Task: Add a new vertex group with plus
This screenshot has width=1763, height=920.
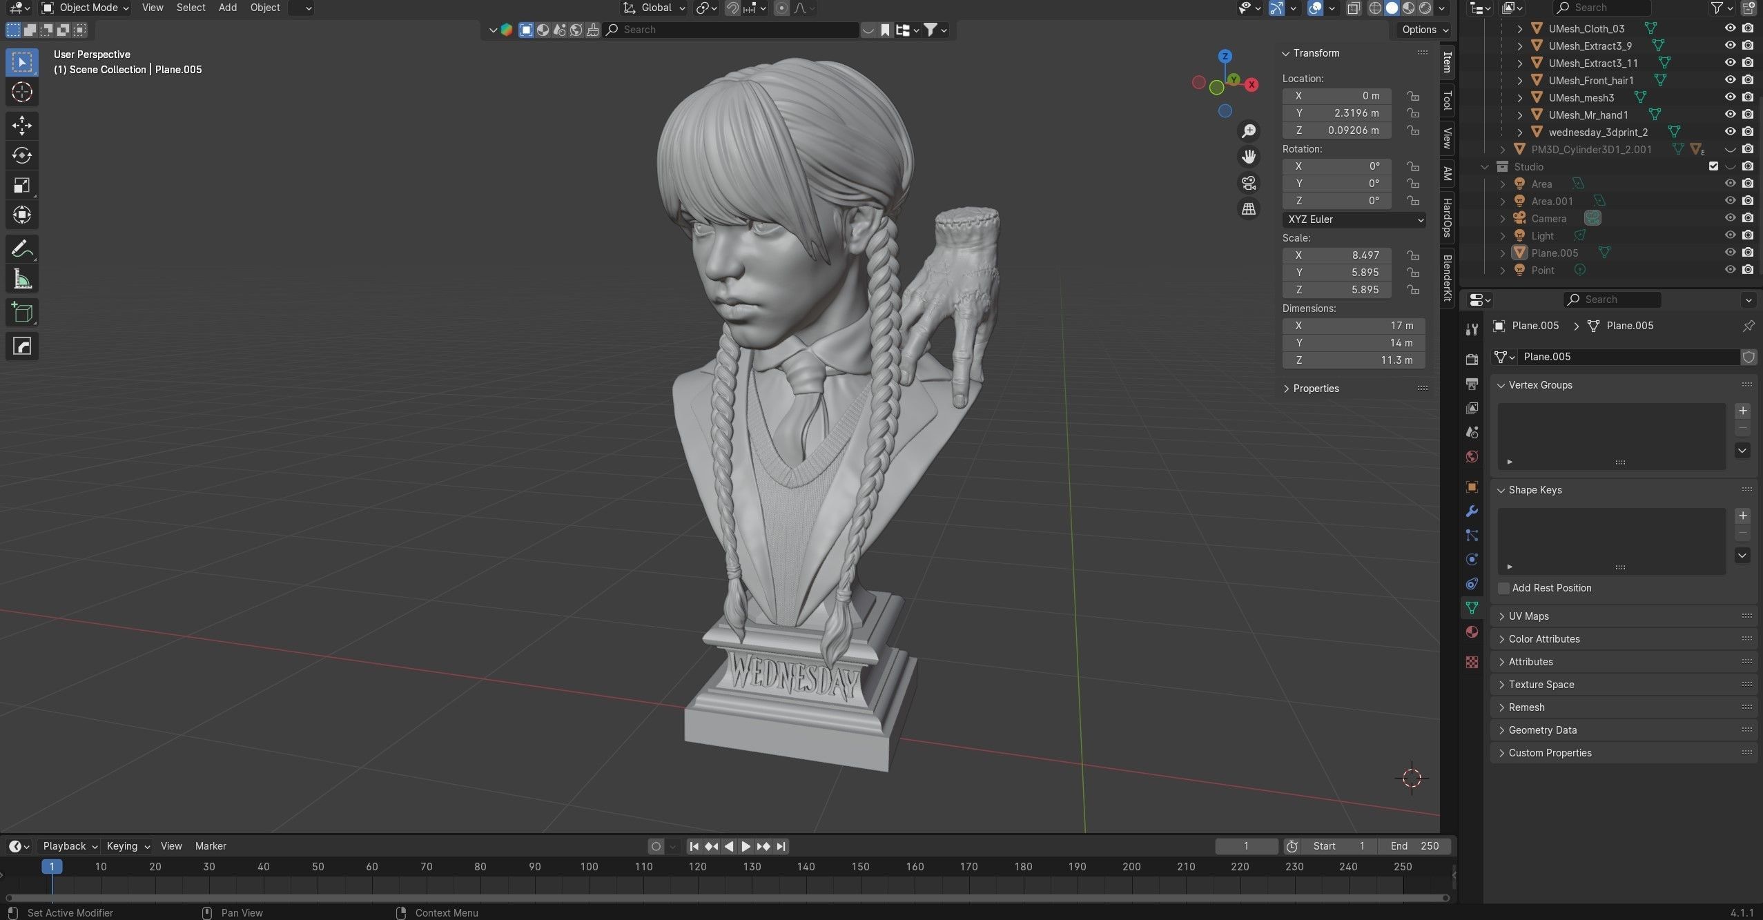Action: 1743,411
